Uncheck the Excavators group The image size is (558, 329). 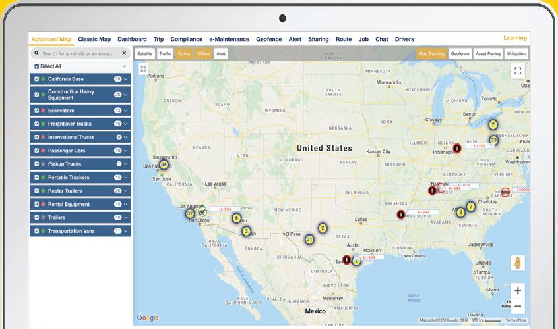37,111
